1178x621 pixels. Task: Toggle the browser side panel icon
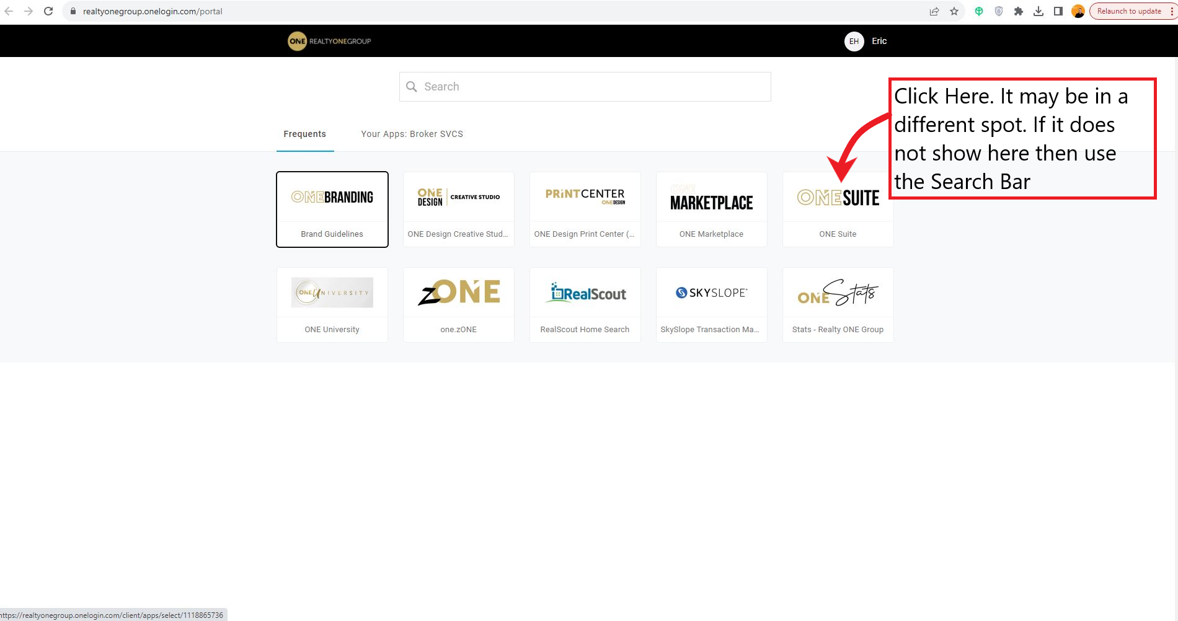[x=1058, y=11]
